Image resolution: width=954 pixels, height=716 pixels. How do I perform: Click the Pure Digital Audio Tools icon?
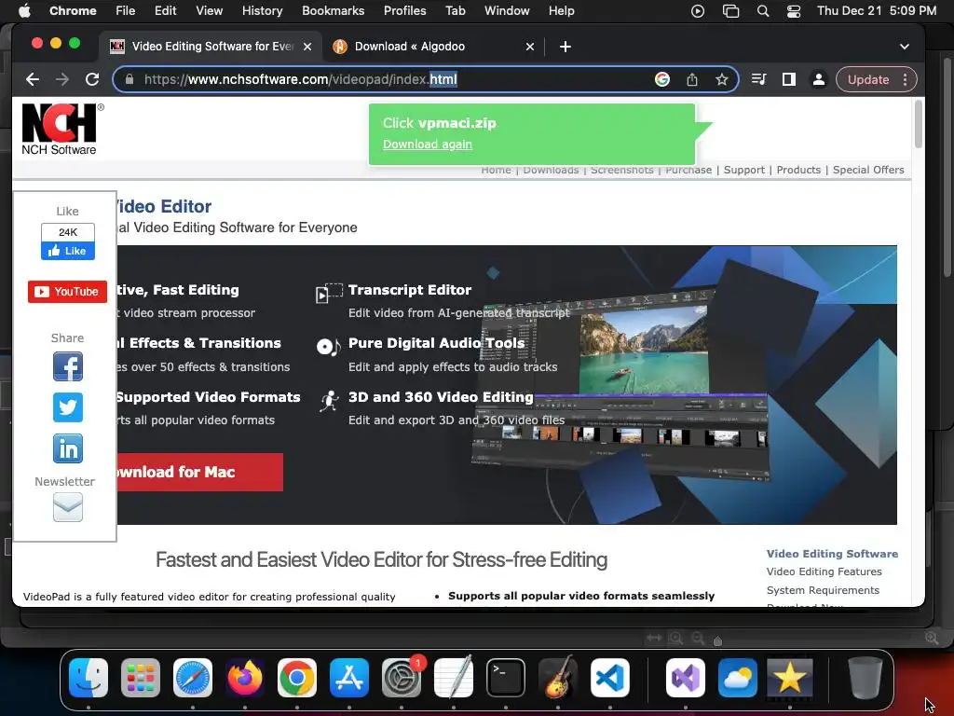[329, 347]
